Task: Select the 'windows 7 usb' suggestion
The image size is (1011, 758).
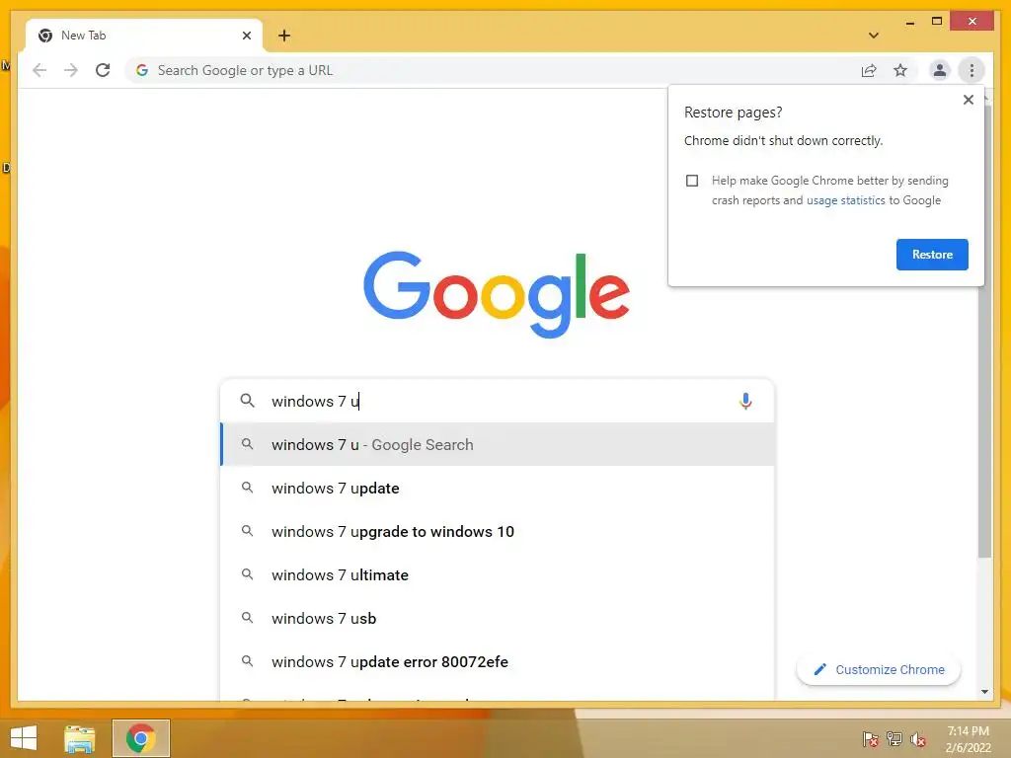Action: coord(497,618)
